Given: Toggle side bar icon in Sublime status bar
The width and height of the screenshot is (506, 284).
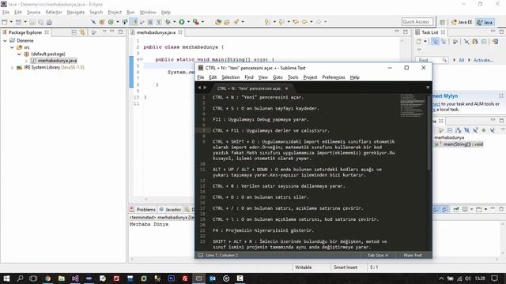Looking at the screenshot, I should pos(200,256).
